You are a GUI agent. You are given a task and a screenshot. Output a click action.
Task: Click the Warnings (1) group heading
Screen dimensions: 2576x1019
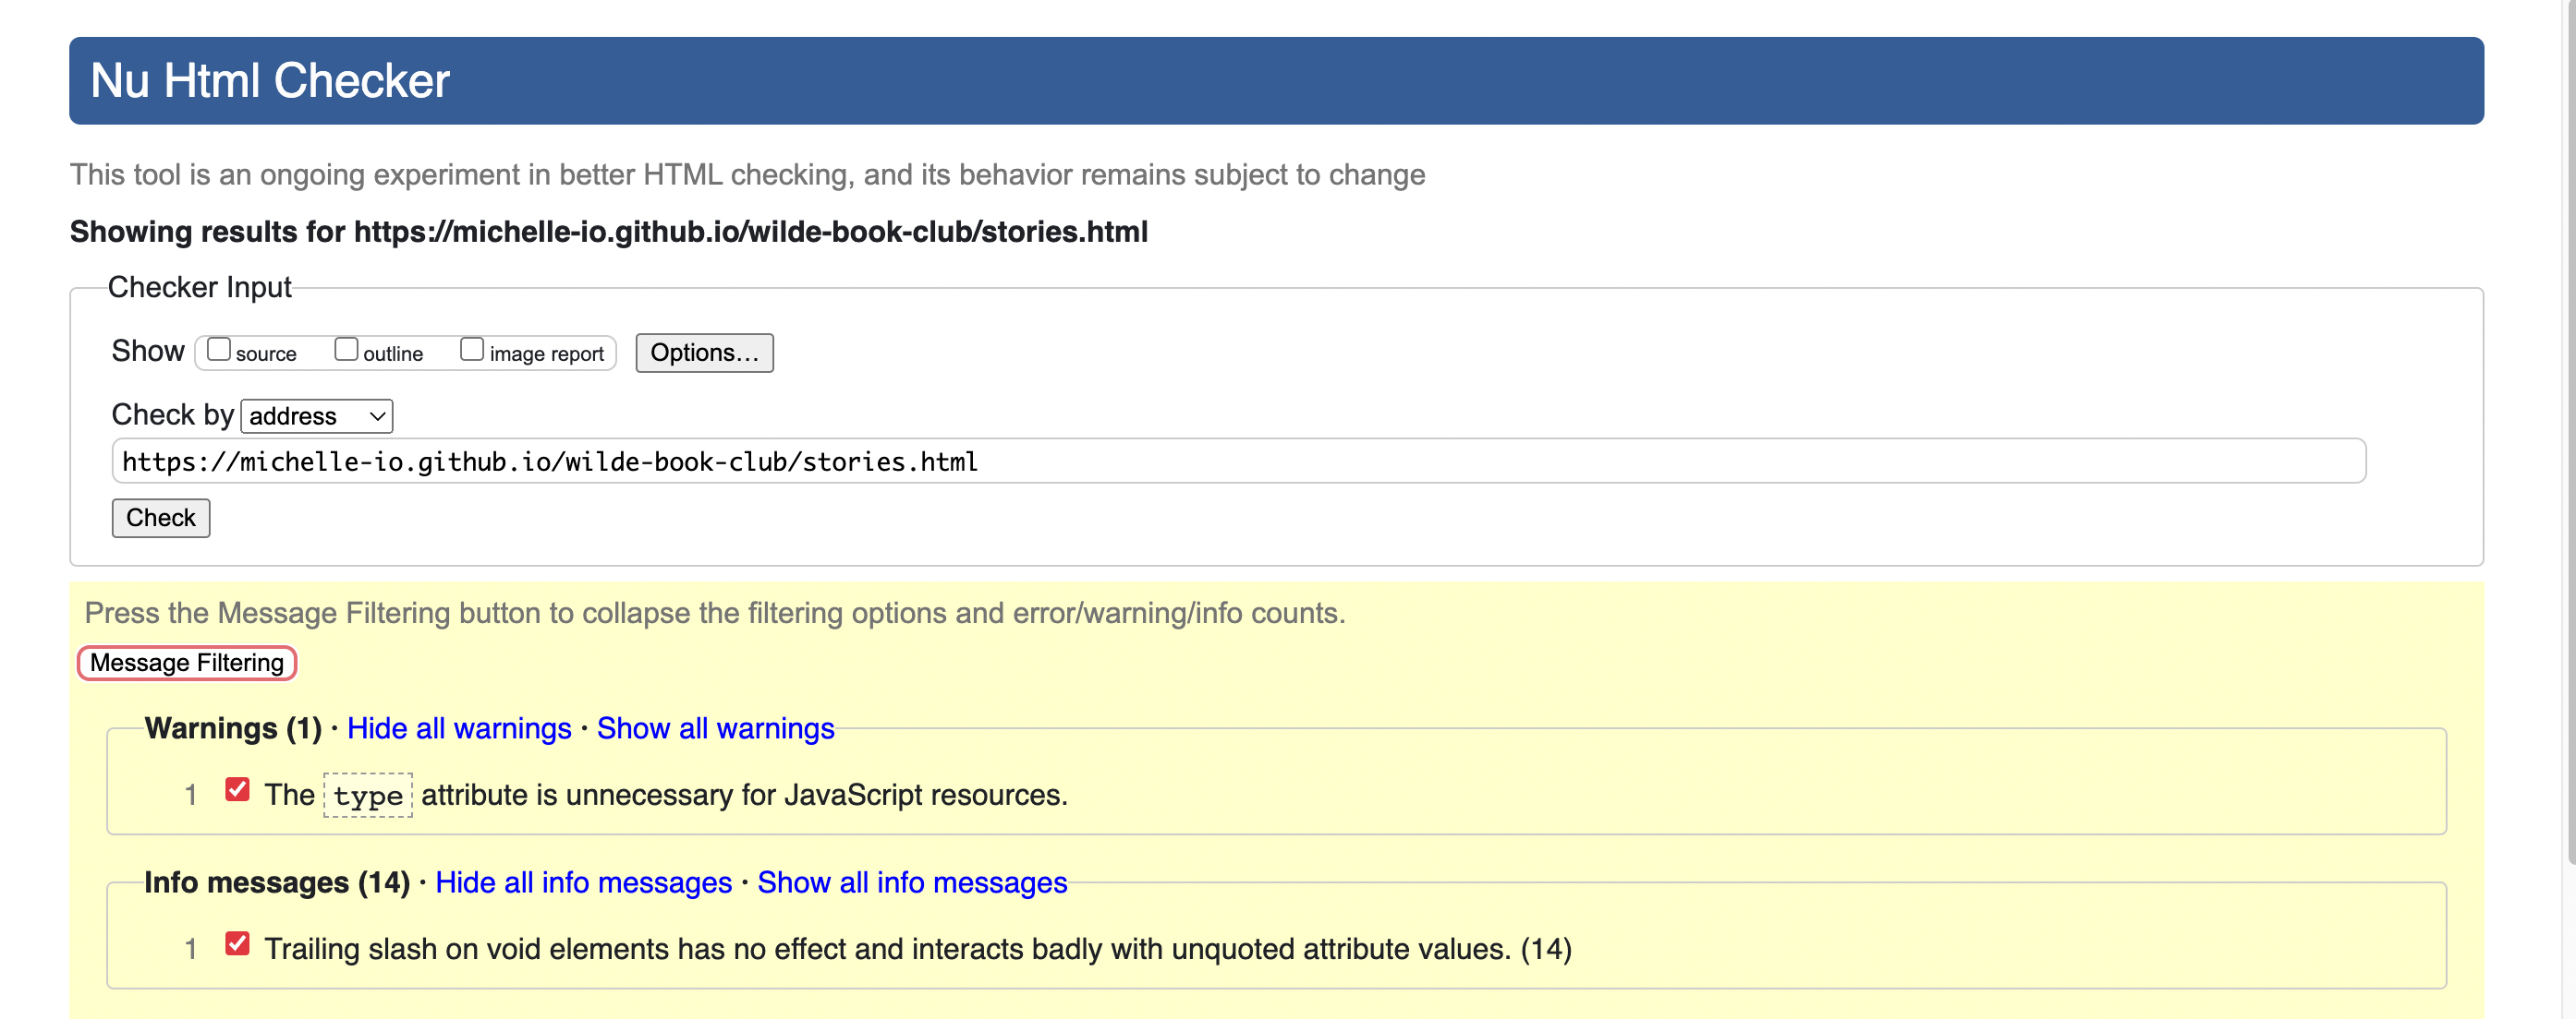pos(233,728)
